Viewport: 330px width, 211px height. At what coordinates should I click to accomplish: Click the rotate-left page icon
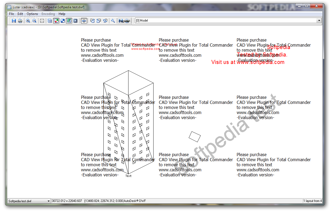(x=99, y=21)
